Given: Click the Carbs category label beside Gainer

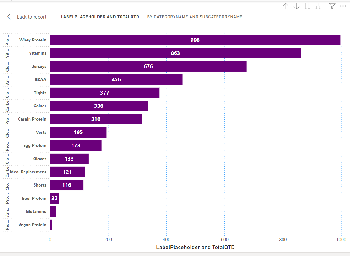Looking at the screenshot, I should click(7, 106).
